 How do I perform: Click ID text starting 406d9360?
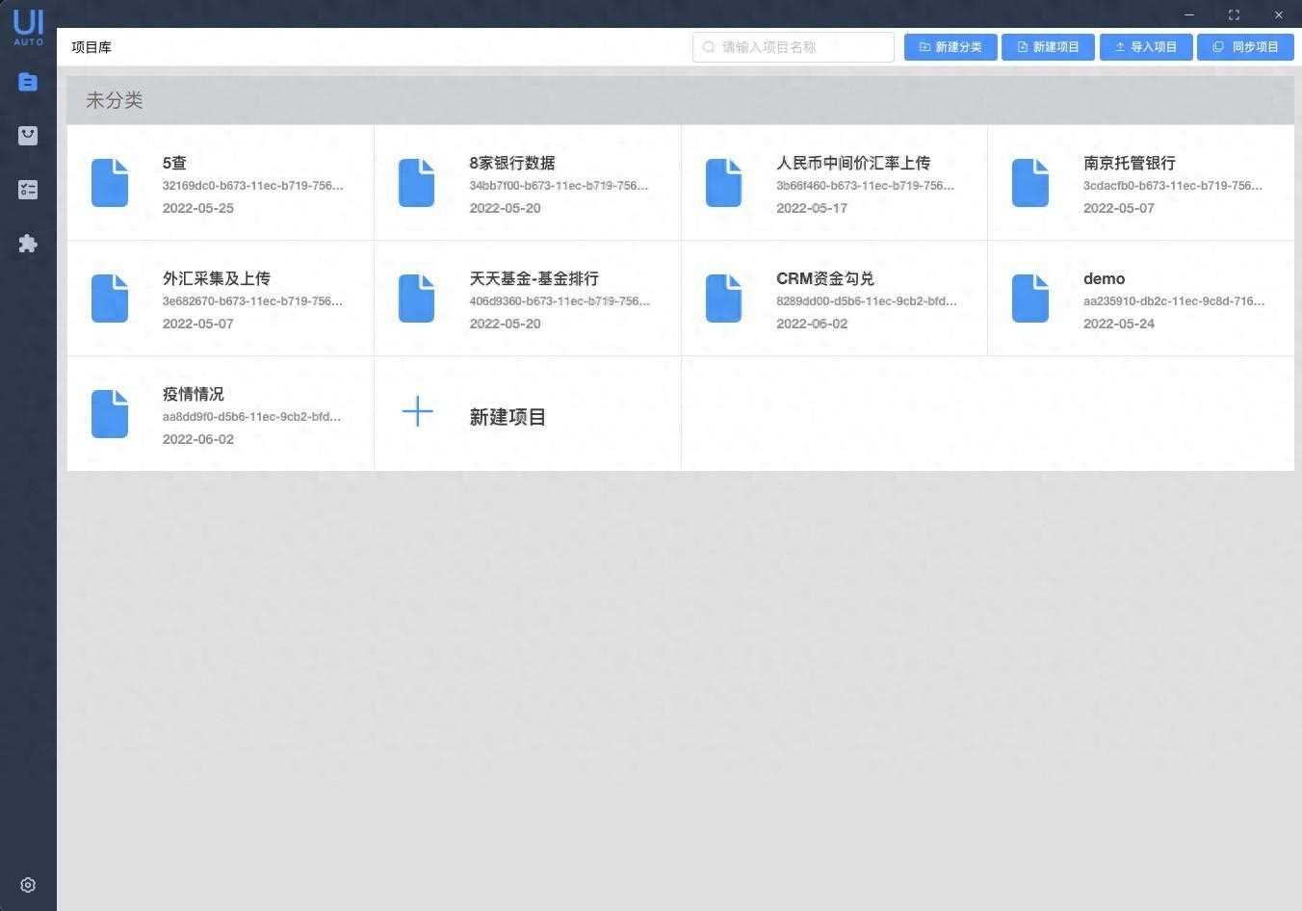[560, 301]
